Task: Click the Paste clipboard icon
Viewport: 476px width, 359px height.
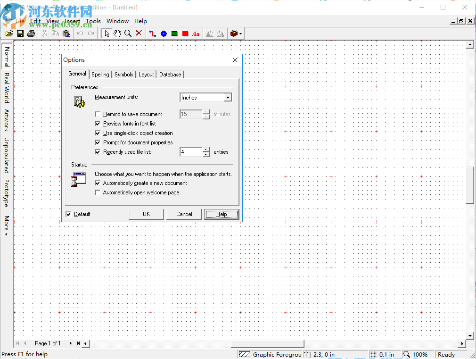Action: [66, 33]
